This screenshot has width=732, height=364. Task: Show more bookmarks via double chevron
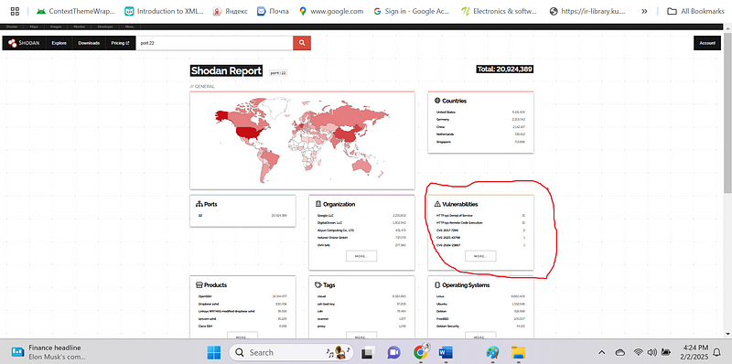click(644, 11)
